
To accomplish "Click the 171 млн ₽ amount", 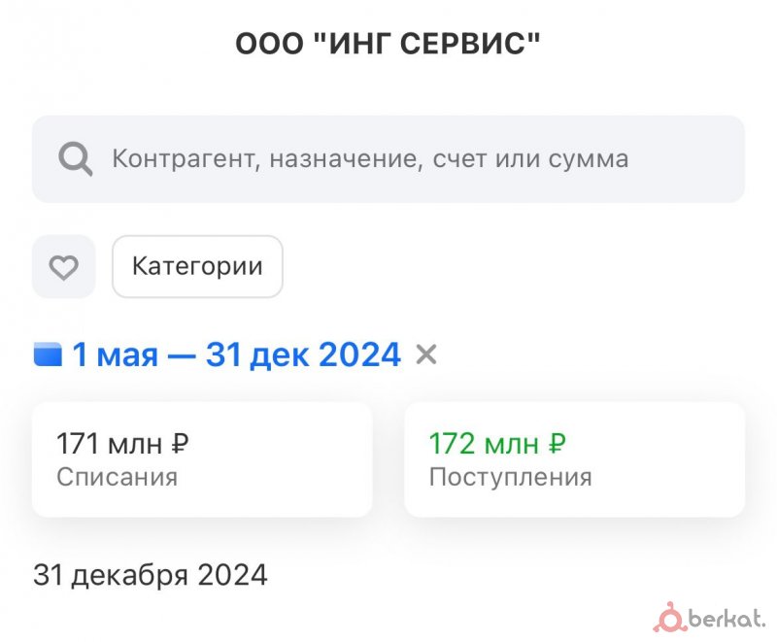I will tap(122, 445).
